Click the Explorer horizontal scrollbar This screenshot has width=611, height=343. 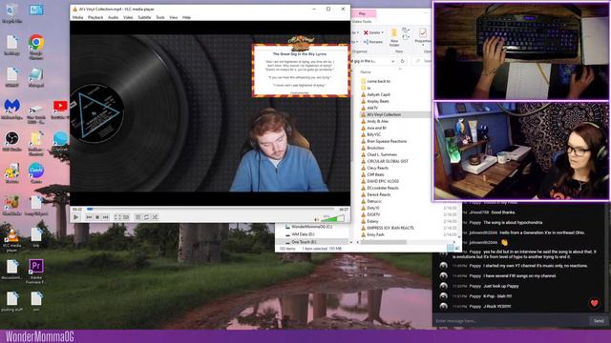click(384, 242)
